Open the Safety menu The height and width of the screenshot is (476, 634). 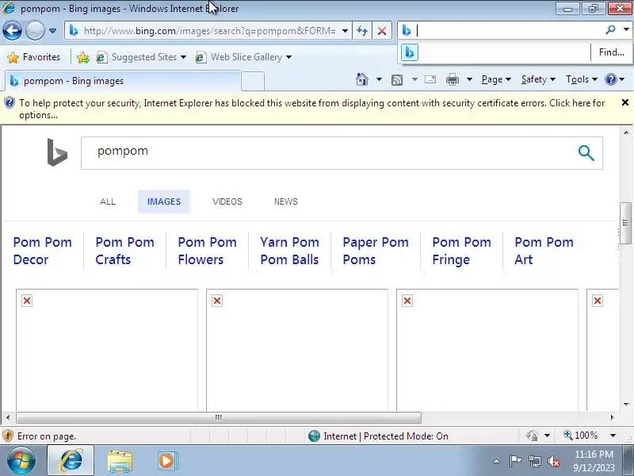(x=538, y=80)
